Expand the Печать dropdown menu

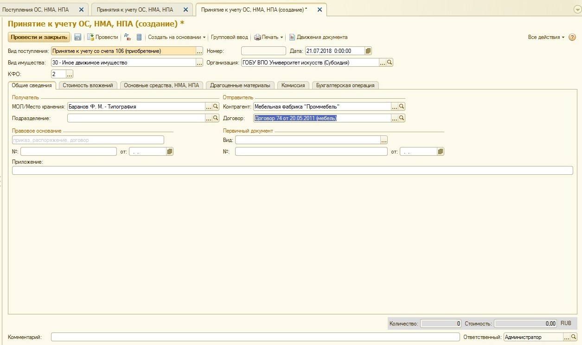tap(269, 37)
